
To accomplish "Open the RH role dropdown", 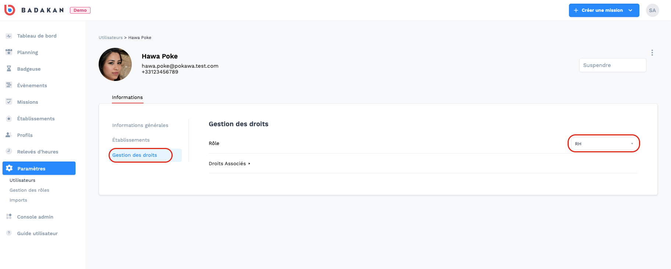I will coord(604,144).
